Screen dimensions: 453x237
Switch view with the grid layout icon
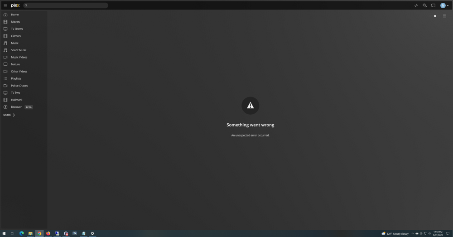click(445, 16)
